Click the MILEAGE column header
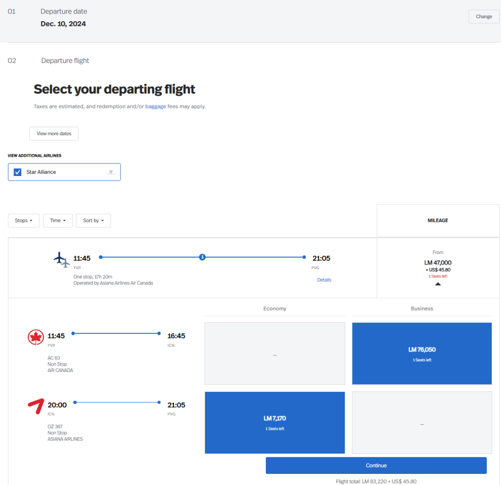The image size is (501, 485). point(438,220)
